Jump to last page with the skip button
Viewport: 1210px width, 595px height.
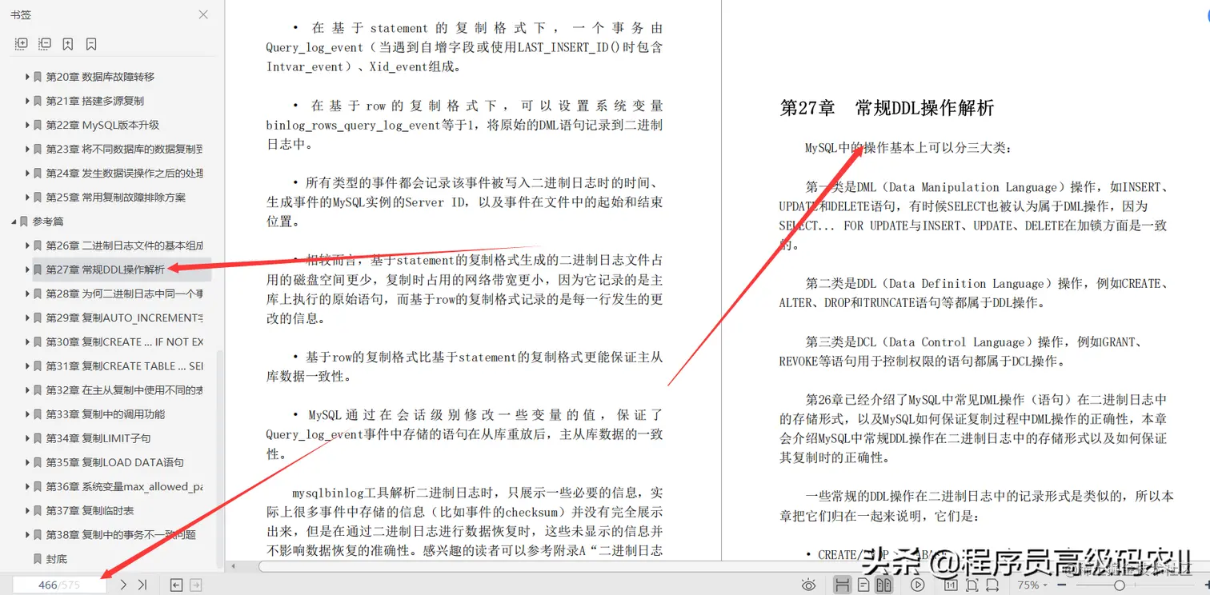point(142,584)
